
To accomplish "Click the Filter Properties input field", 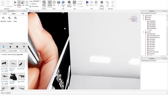I will (x=154, y=61).
